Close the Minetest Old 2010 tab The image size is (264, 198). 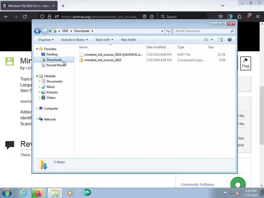(53, 6)
